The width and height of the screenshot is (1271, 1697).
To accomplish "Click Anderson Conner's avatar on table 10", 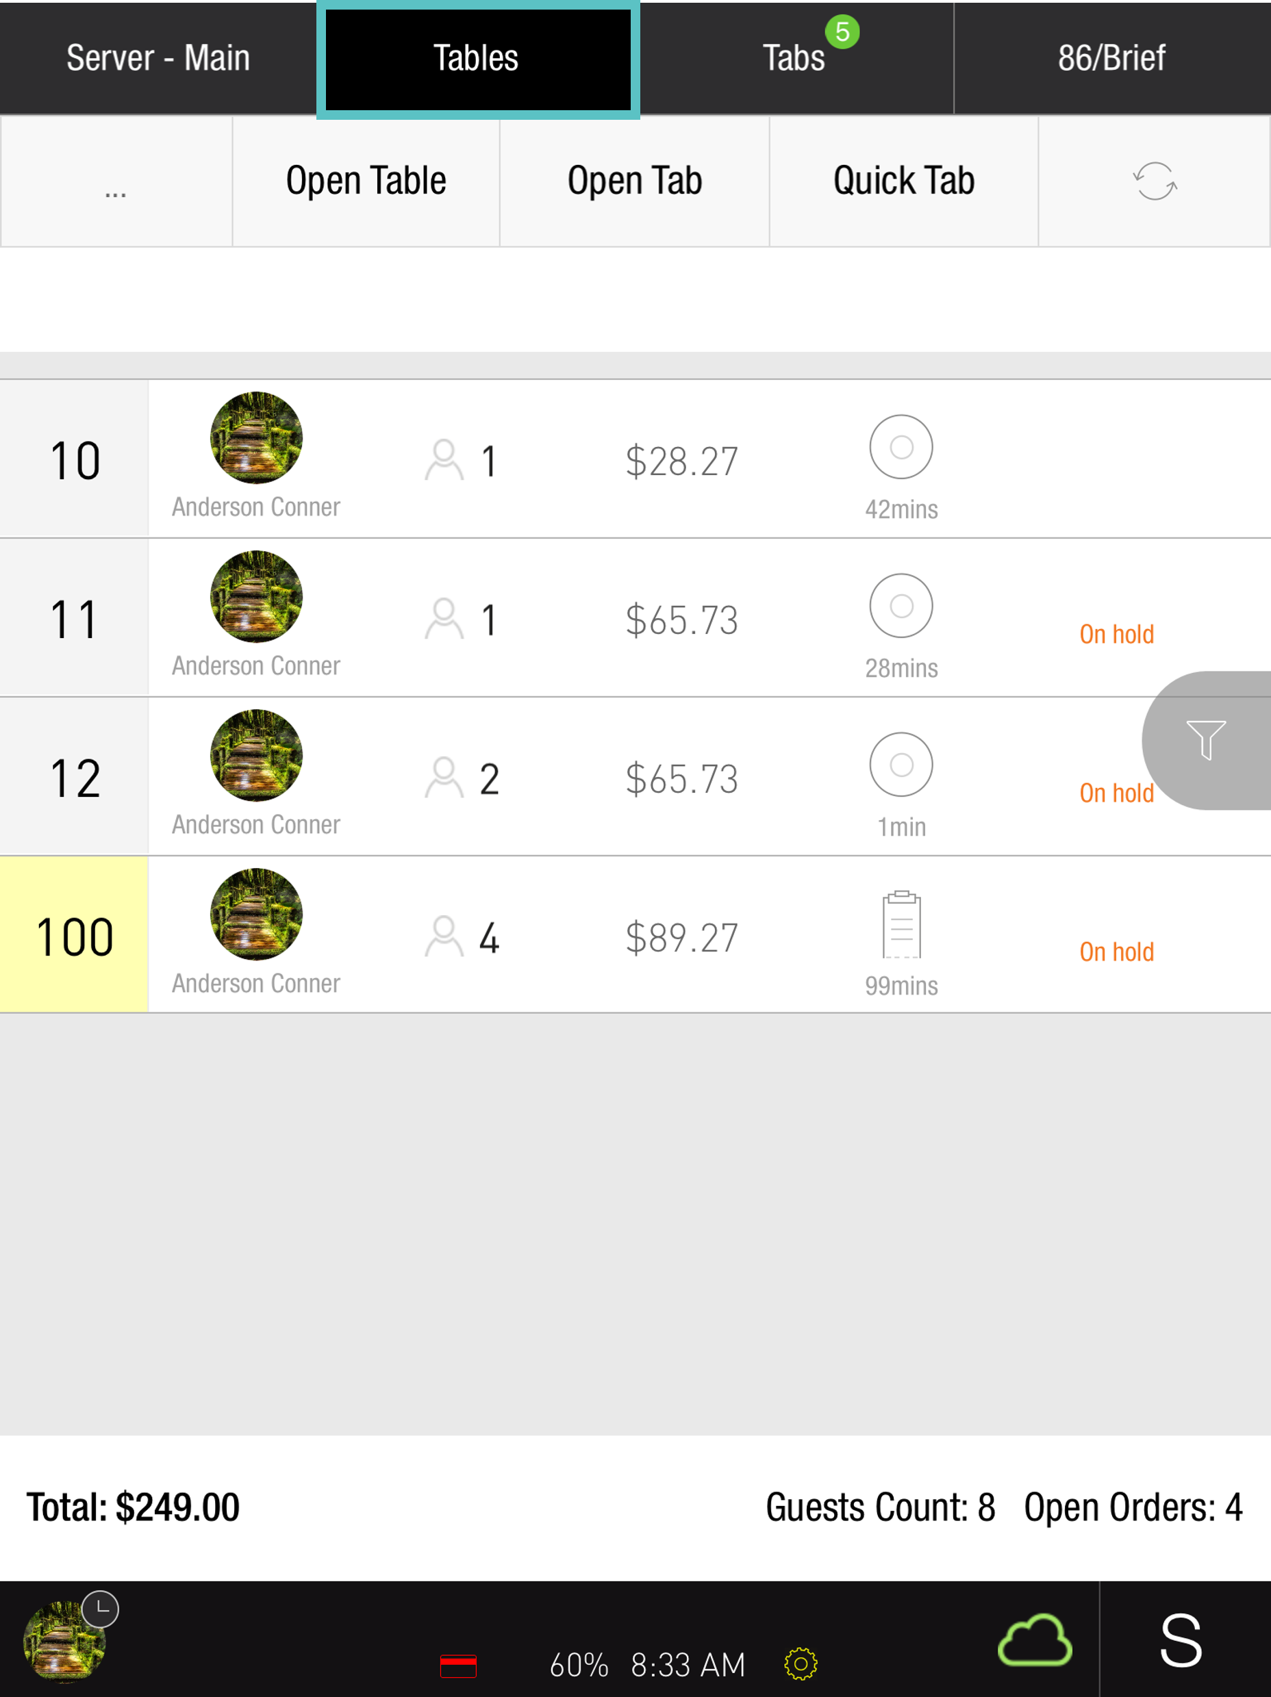I will tap(256, 438).
